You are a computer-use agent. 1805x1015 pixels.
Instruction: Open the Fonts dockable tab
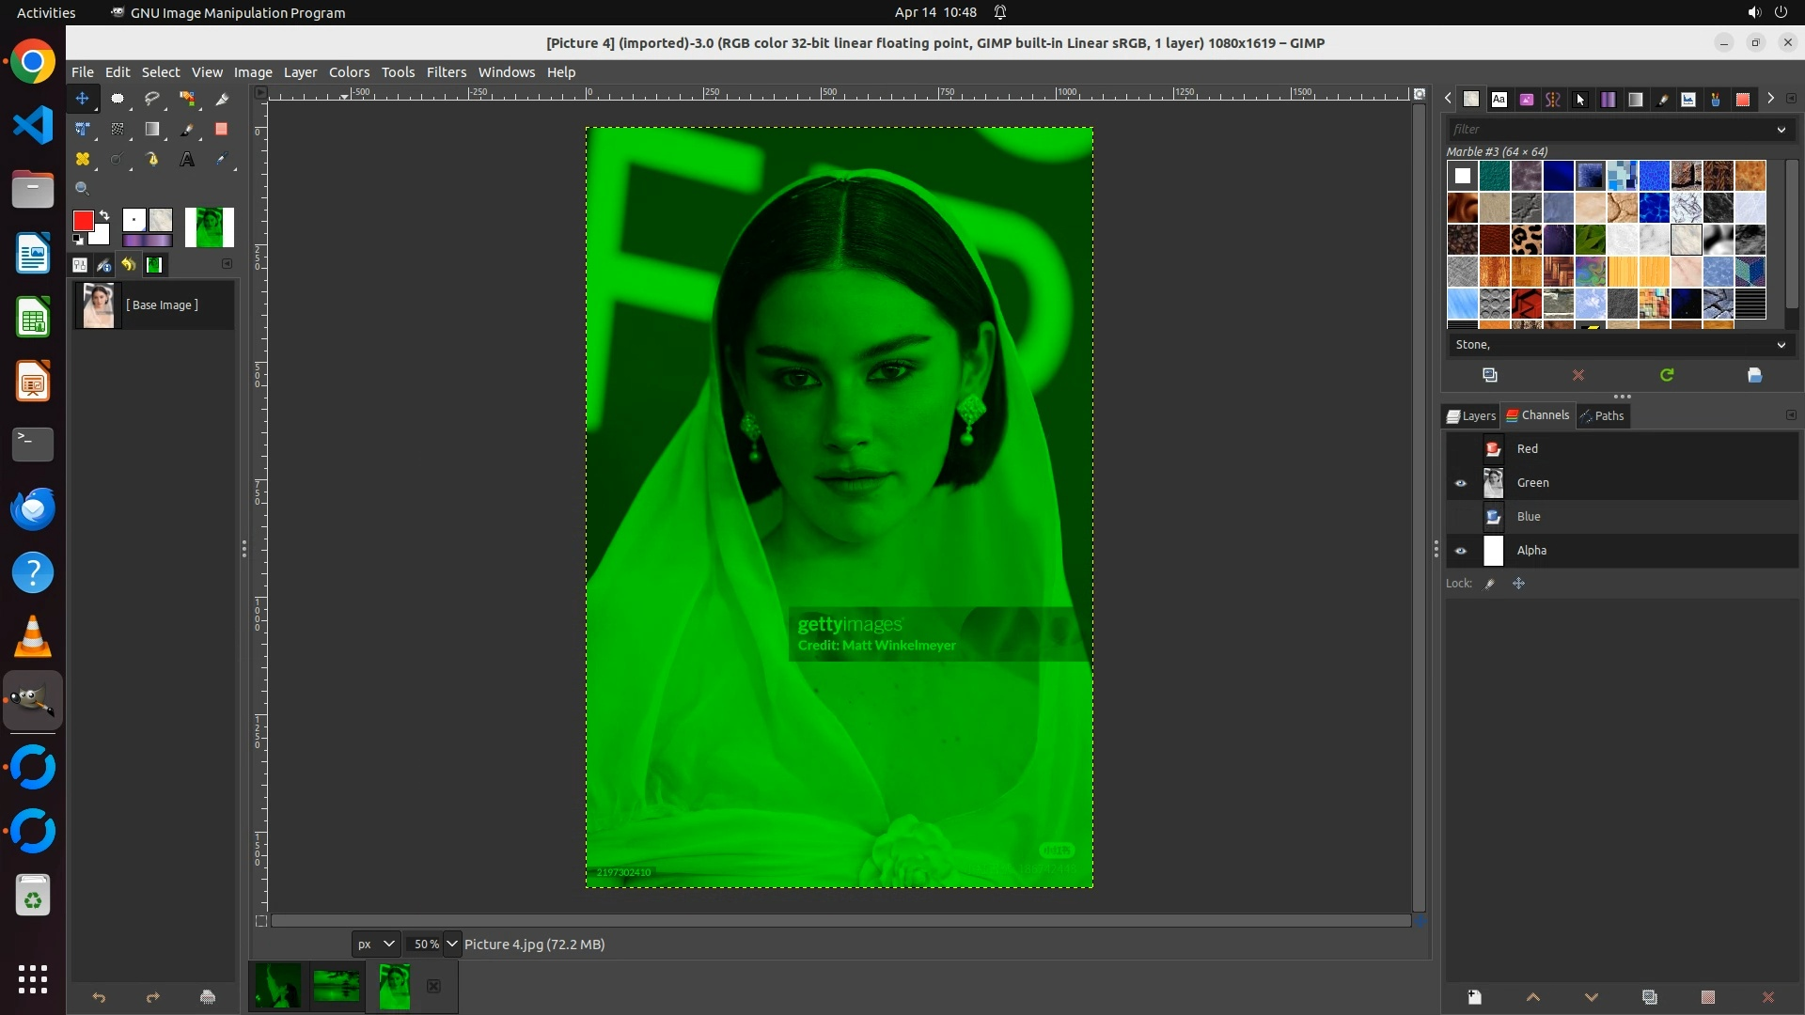1499,100
